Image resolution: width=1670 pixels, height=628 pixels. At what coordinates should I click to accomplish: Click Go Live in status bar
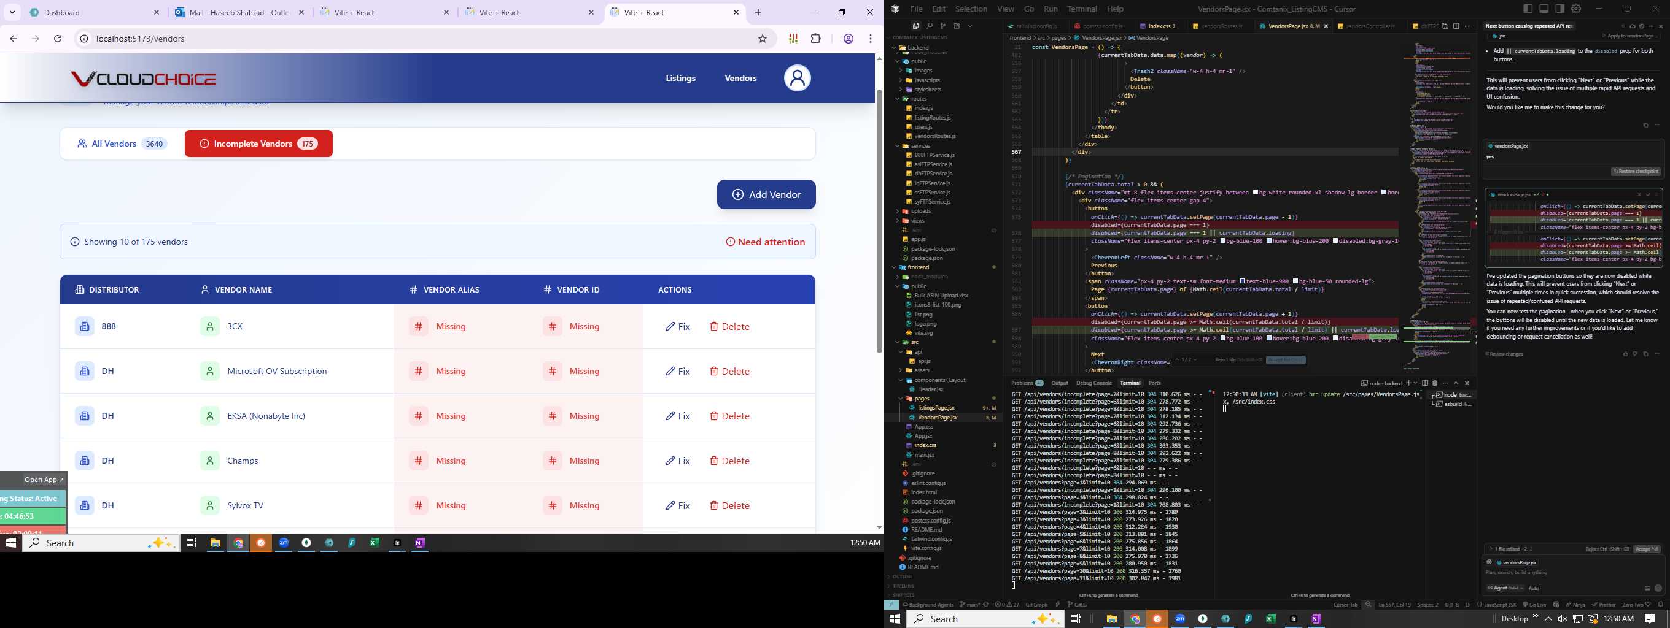(x=1533, y=605)
